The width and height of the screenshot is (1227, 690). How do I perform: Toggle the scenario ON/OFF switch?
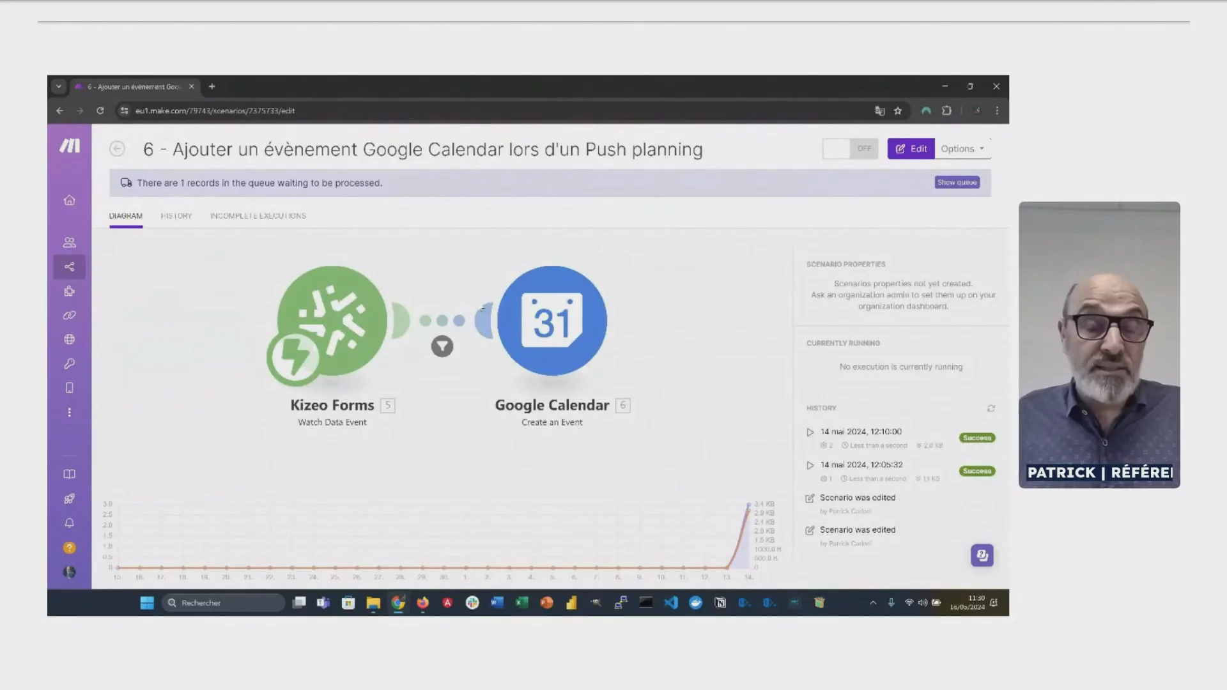pos(850,149)
